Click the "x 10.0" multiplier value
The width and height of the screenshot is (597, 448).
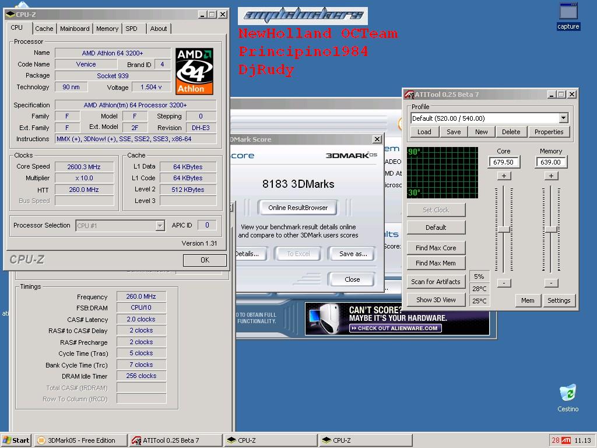[x=84, y=178]
